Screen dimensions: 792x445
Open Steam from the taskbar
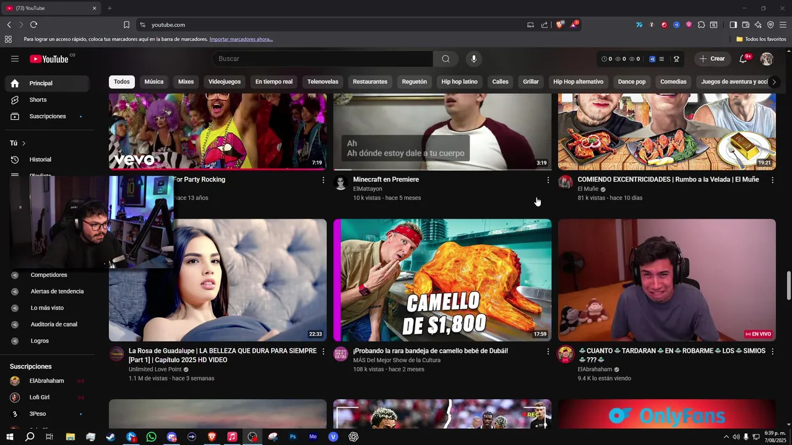(111, 437)
